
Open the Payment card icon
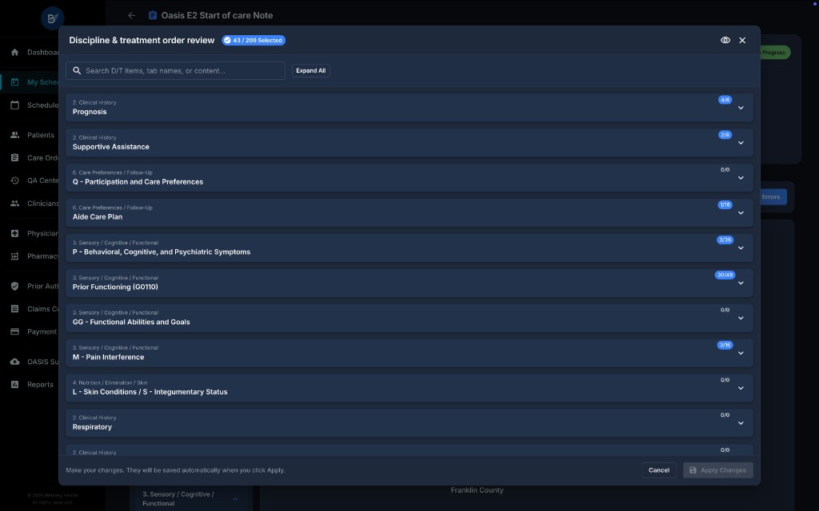(x=14, y=331)
